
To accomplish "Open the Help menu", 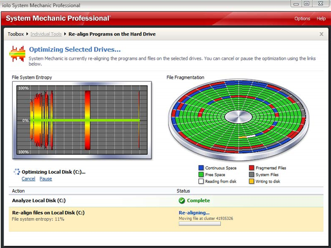I will click(x=321, y=19).
